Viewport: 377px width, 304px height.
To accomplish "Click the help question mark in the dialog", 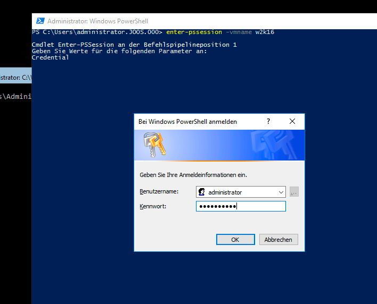I will pos(268,121).
